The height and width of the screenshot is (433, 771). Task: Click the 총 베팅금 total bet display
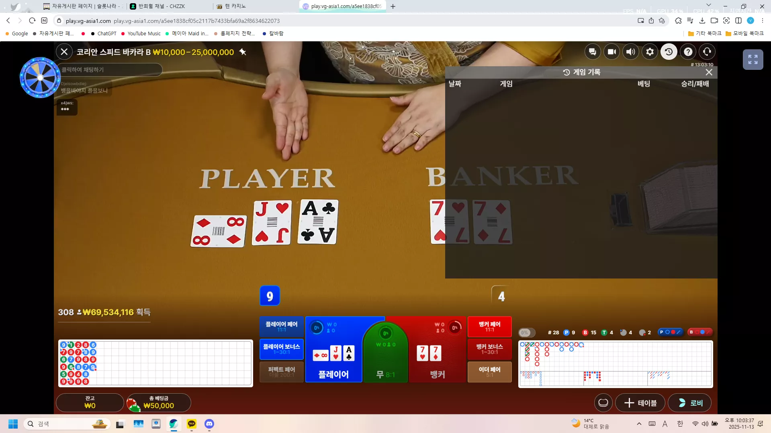[x=159, y=403]
